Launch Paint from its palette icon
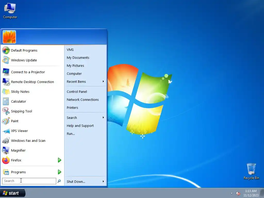264x198 pixels. [x=6, y=121]
